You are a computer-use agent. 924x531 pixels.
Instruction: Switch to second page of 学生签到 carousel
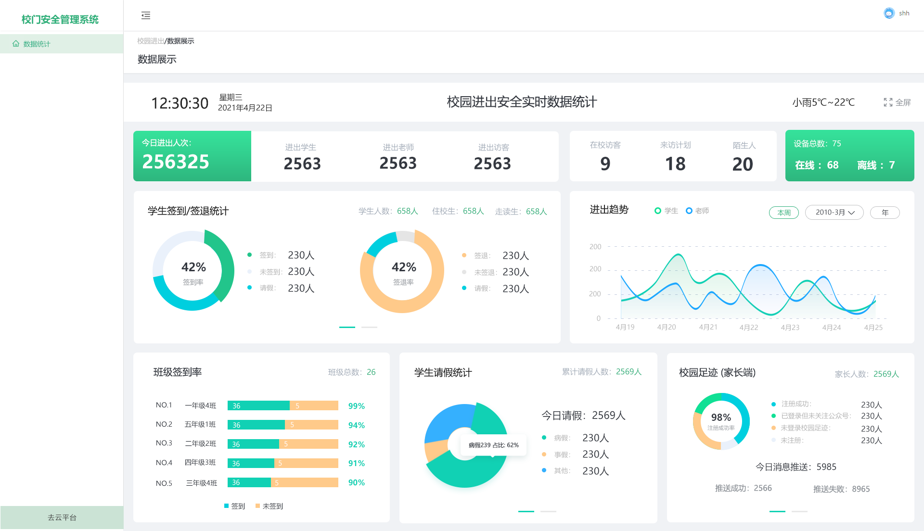pyautogui.click(x=369, y=327)
